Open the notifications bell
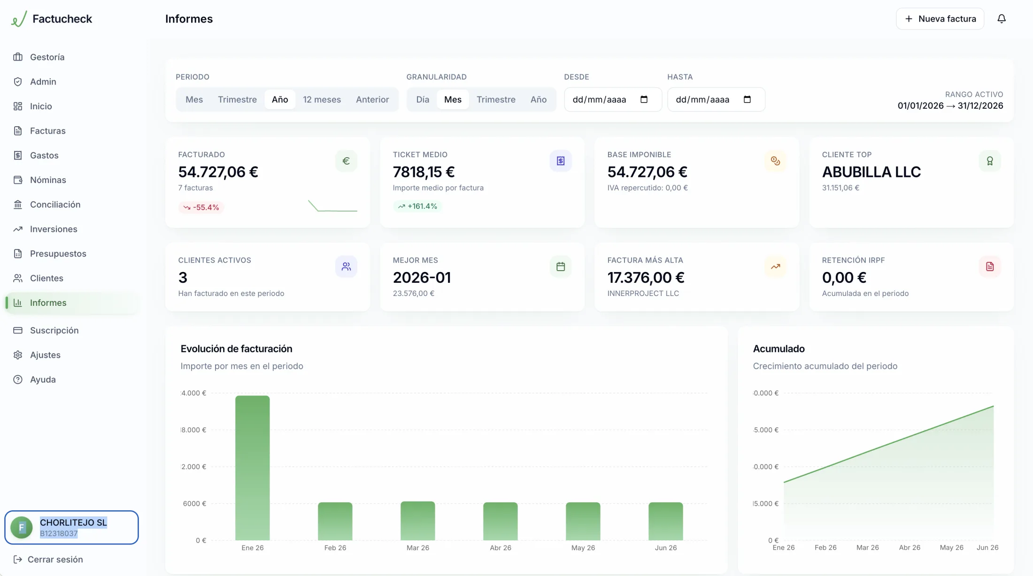 (x=1001, y=19)
